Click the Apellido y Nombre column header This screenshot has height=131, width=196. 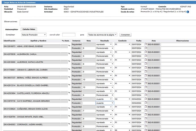38,41
